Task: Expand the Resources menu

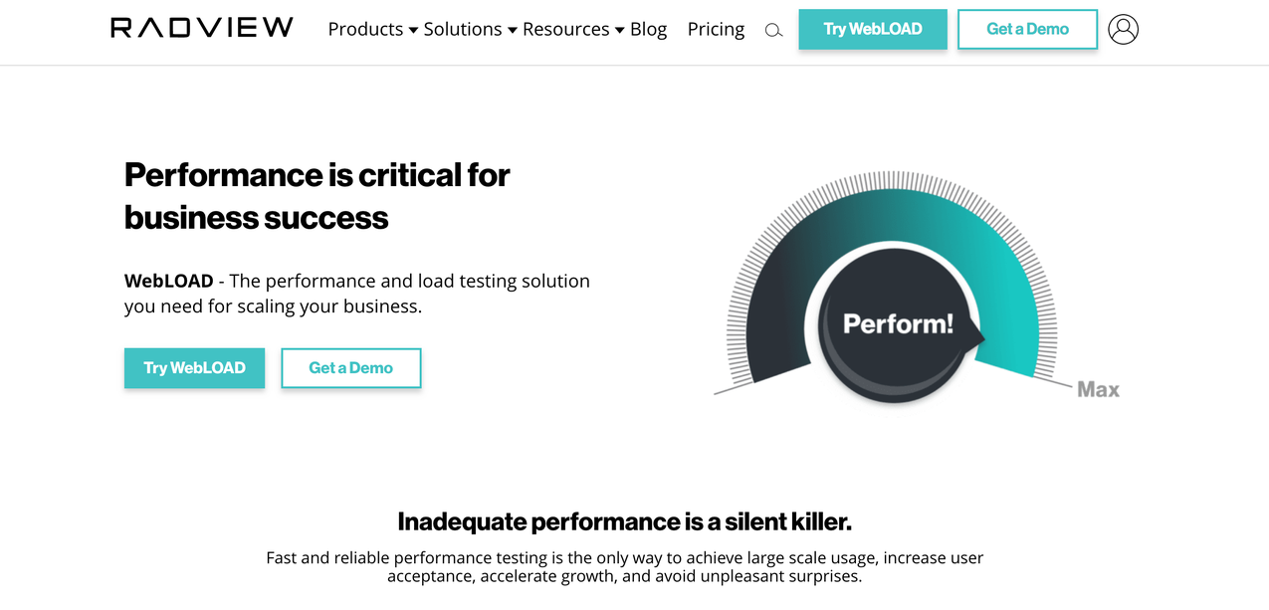Action: pyautogui.click(x=566, y=29)
